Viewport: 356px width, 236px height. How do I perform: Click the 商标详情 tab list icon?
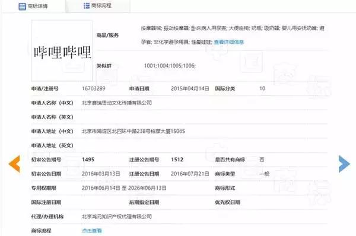[x=22, y=7]
